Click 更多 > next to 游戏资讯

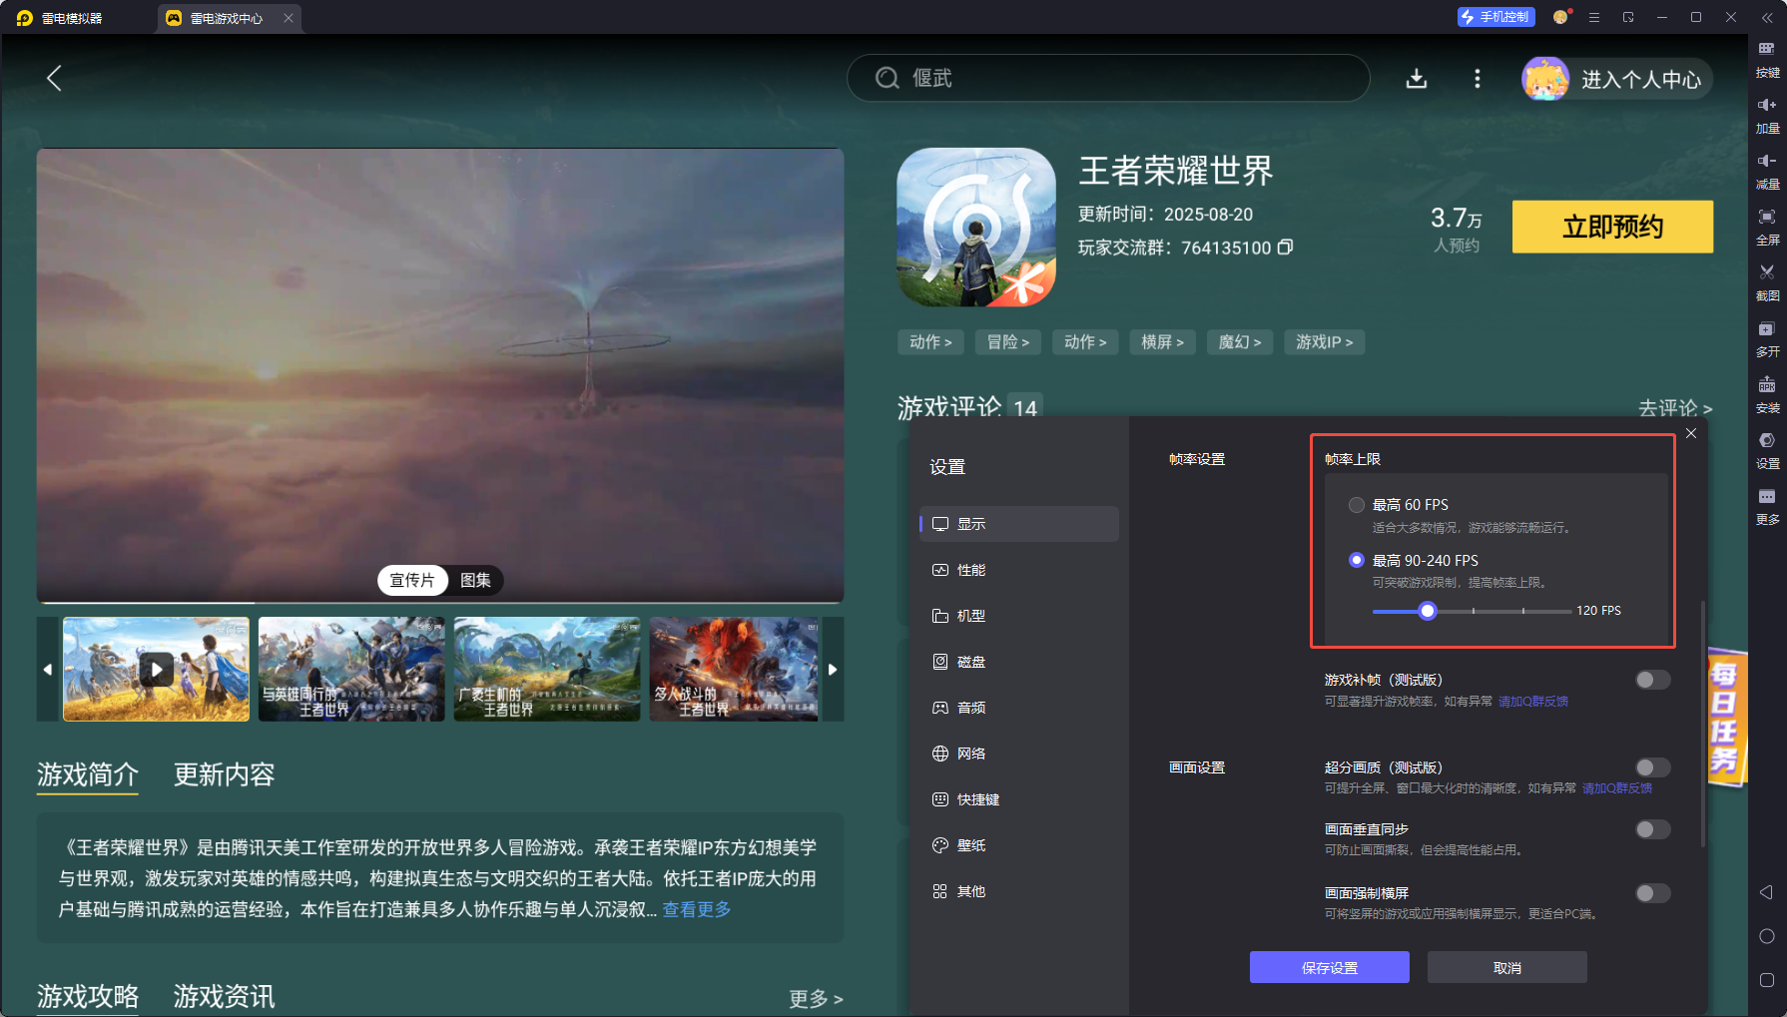pyautogui.click(x=816, y=998)
